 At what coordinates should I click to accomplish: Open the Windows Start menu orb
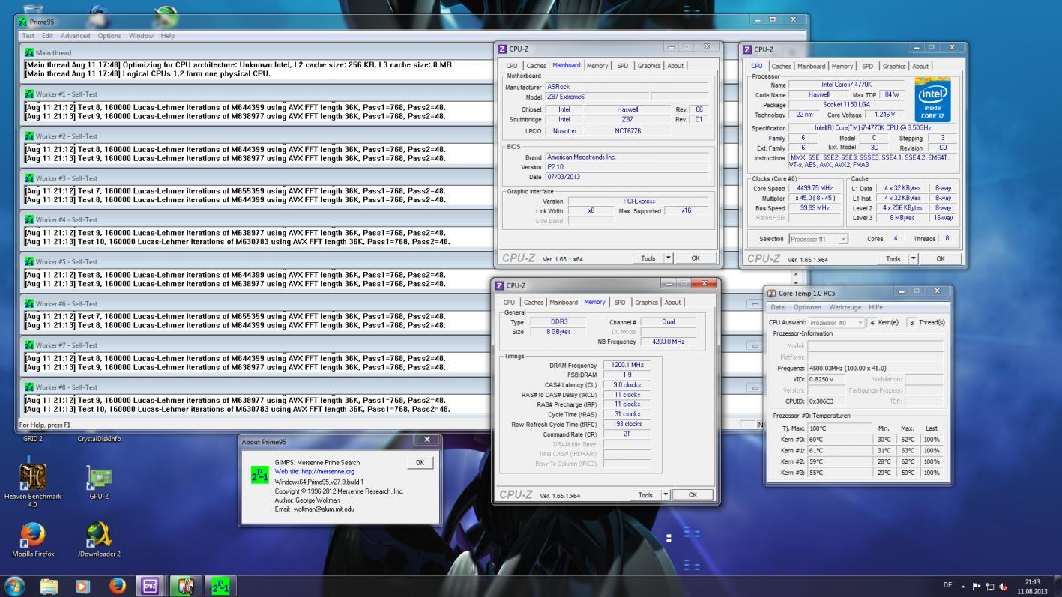[14, 586]
